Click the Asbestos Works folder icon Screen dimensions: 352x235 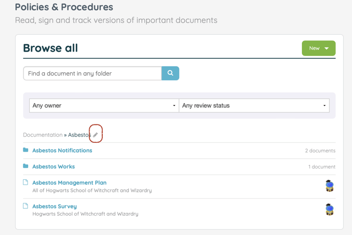[x=26, y=166]
